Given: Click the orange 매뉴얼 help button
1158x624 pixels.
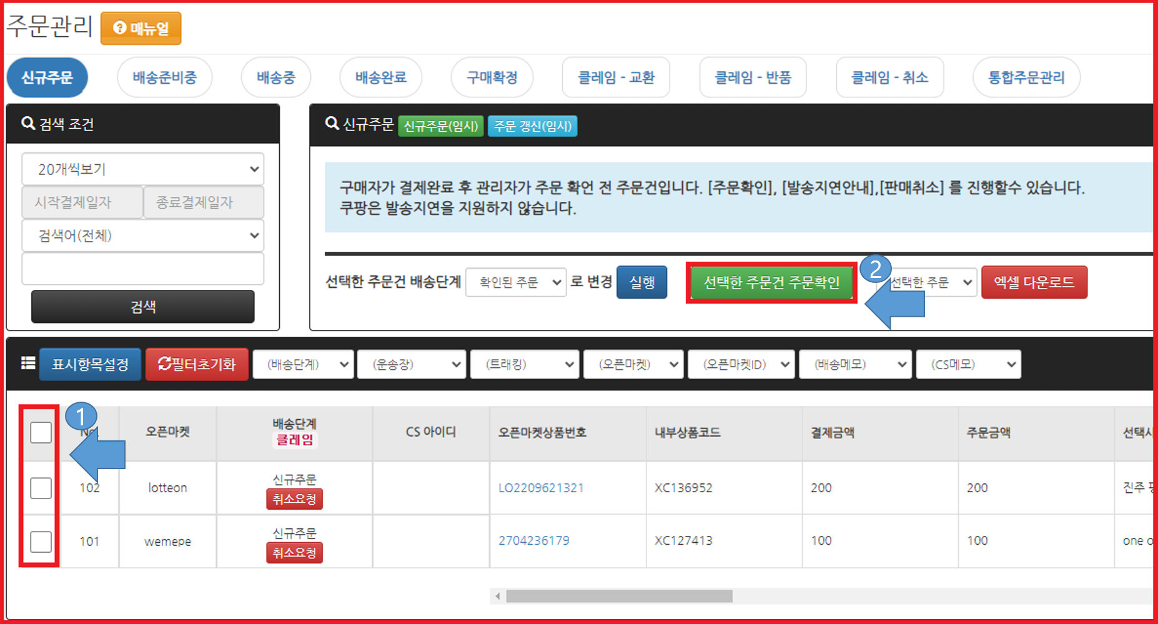Looking at the screenshot, I should pyautogui.click(x=141, y=29).
